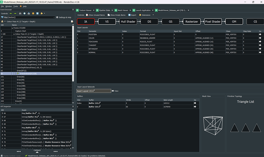Go to BITANGENT input layout arrow
This screenshot has height=157, width=264.
tap(260, 49)
